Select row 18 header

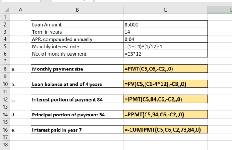click(x=5, y=144)
